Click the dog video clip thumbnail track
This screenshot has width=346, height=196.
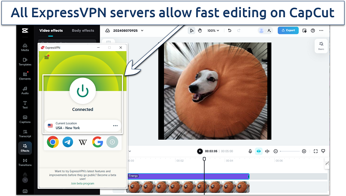[188, 187]
